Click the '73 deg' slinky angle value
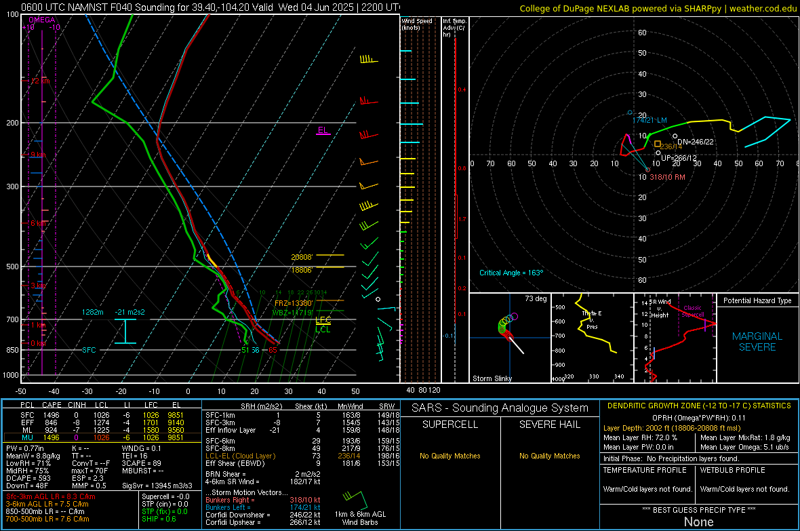 click(536, 298)
